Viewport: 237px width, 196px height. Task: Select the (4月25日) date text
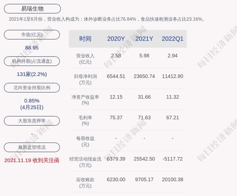(32, 107)
